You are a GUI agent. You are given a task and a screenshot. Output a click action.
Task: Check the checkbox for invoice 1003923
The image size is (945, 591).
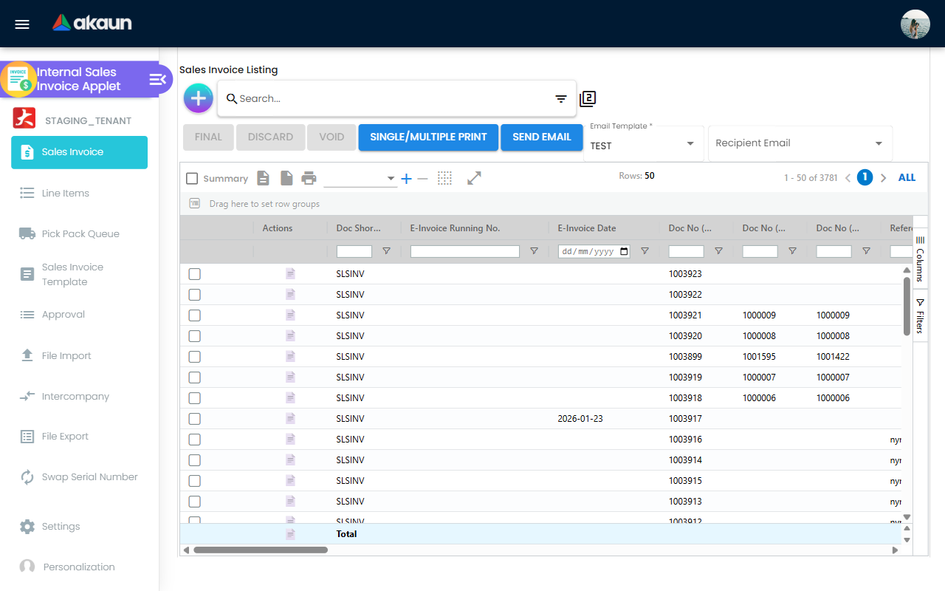(194, 273)
